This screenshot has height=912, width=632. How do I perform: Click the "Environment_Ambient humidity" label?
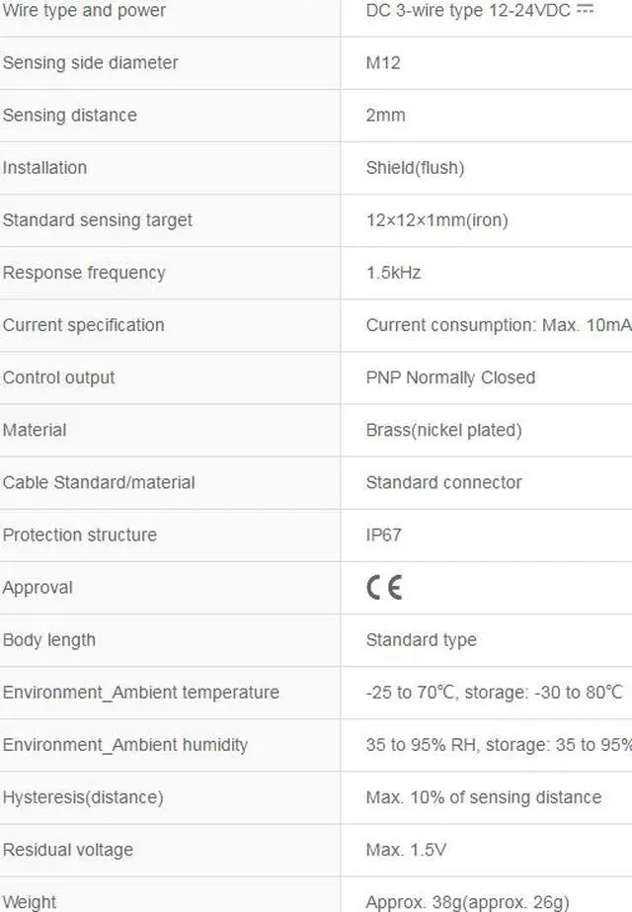pos(125,745)
